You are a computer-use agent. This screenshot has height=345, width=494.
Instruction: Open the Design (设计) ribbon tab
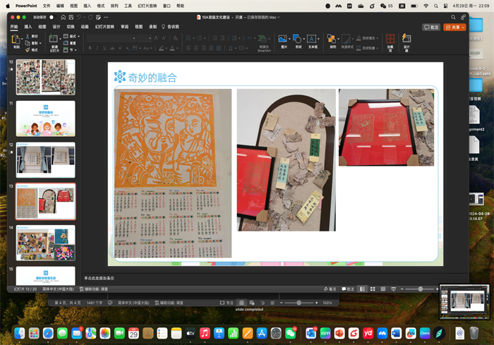coord(56,27)
